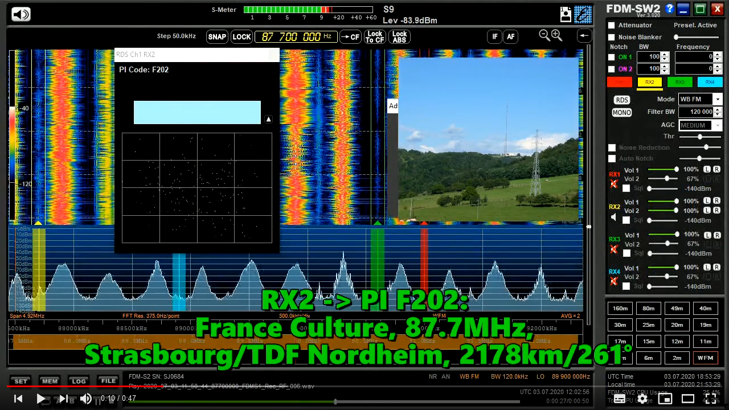Open the recording disk icon at top
729x410 pixels.
(x=566, y=14)
